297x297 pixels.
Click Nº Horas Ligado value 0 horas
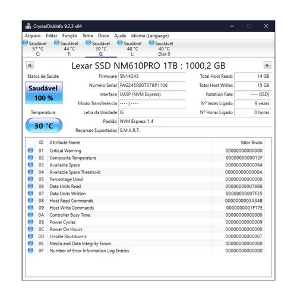[x=252, y=112]
